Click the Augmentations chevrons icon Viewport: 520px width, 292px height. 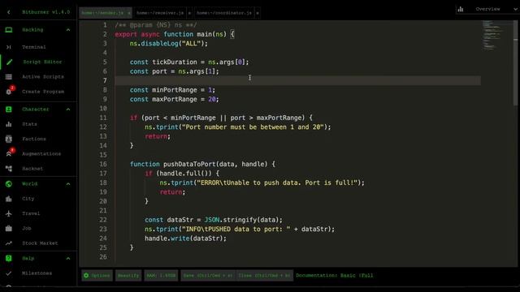pyautogui.click(x=9, y=154)
